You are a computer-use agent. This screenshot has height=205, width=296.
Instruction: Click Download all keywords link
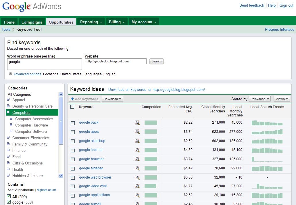click(156, 89)
